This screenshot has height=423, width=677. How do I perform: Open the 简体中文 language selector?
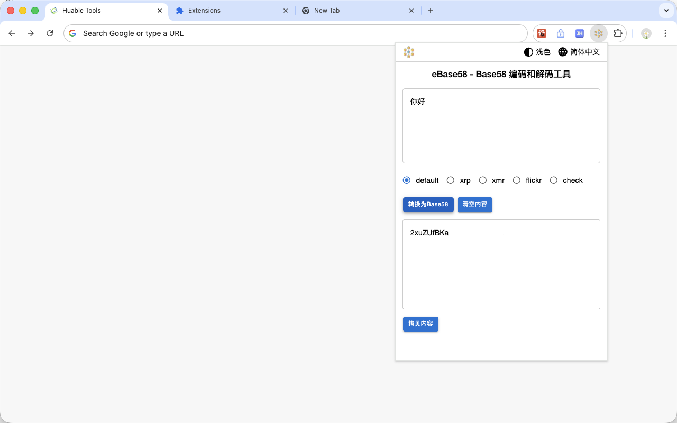click(579, 52)
